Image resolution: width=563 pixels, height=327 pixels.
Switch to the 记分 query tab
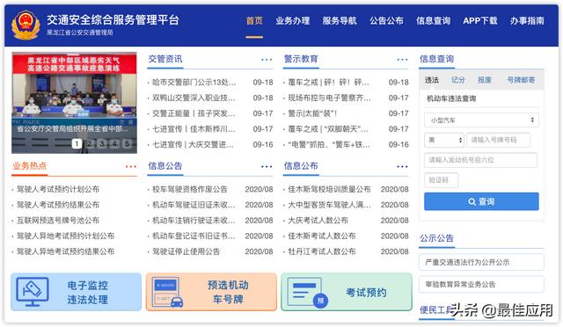[x=457, y=80]
